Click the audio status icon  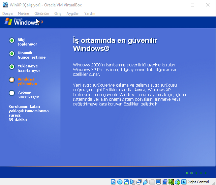(x=132, y=182)
